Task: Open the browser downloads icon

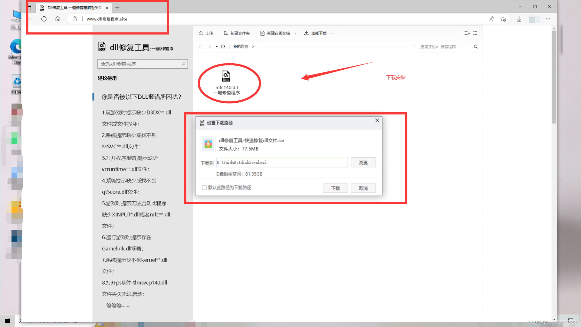Action: tap(519, 19)
